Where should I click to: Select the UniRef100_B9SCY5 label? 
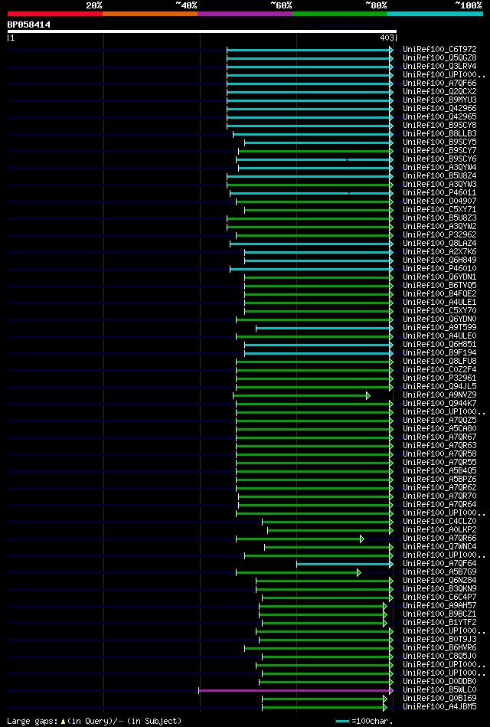[439, 142]
